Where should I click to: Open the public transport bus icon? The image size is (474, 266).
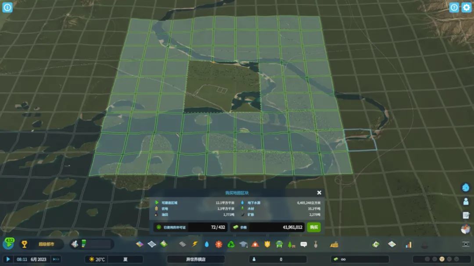[279, 244]
